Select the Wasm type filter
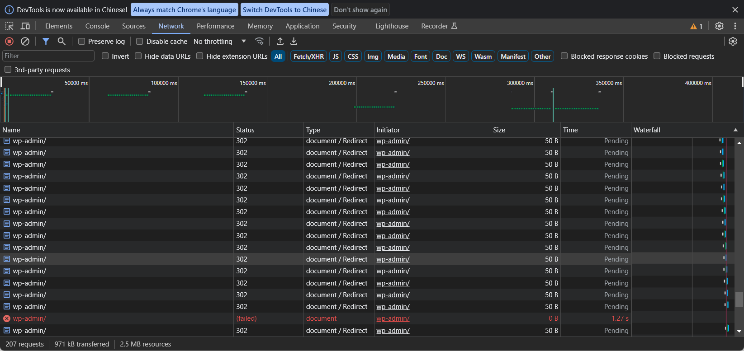 483,56
